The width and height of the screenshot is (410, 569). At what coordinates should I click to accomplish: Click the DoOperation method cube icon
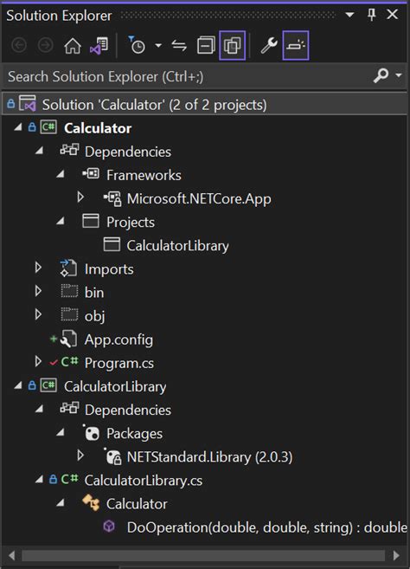click(109, 527)
